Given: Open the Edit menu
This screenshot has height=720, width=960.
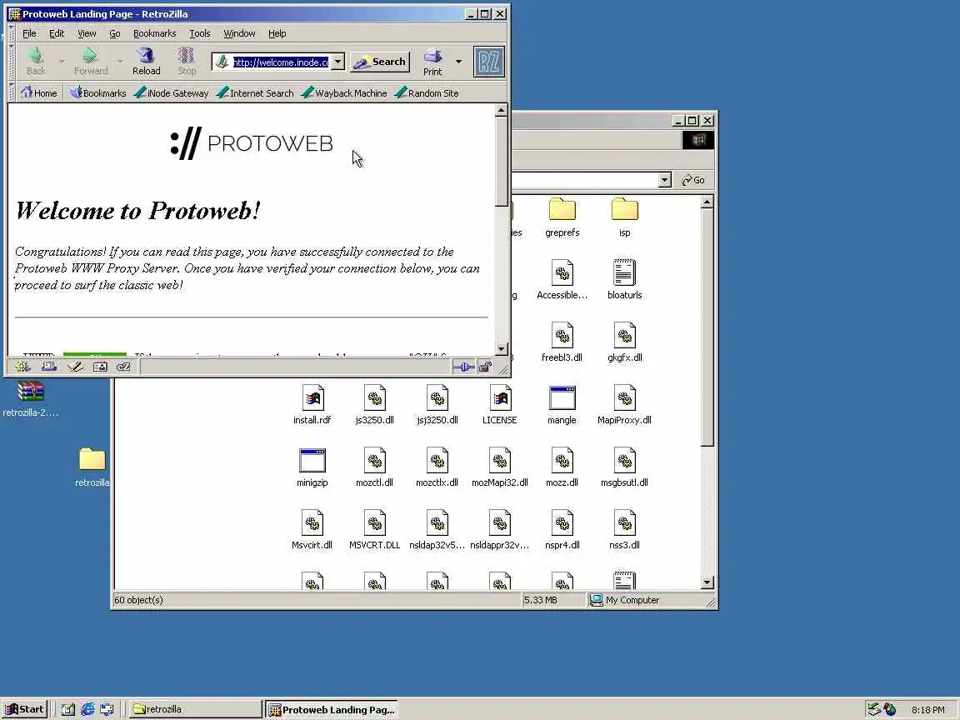Looking at the screenshot, I should [57, 33].
